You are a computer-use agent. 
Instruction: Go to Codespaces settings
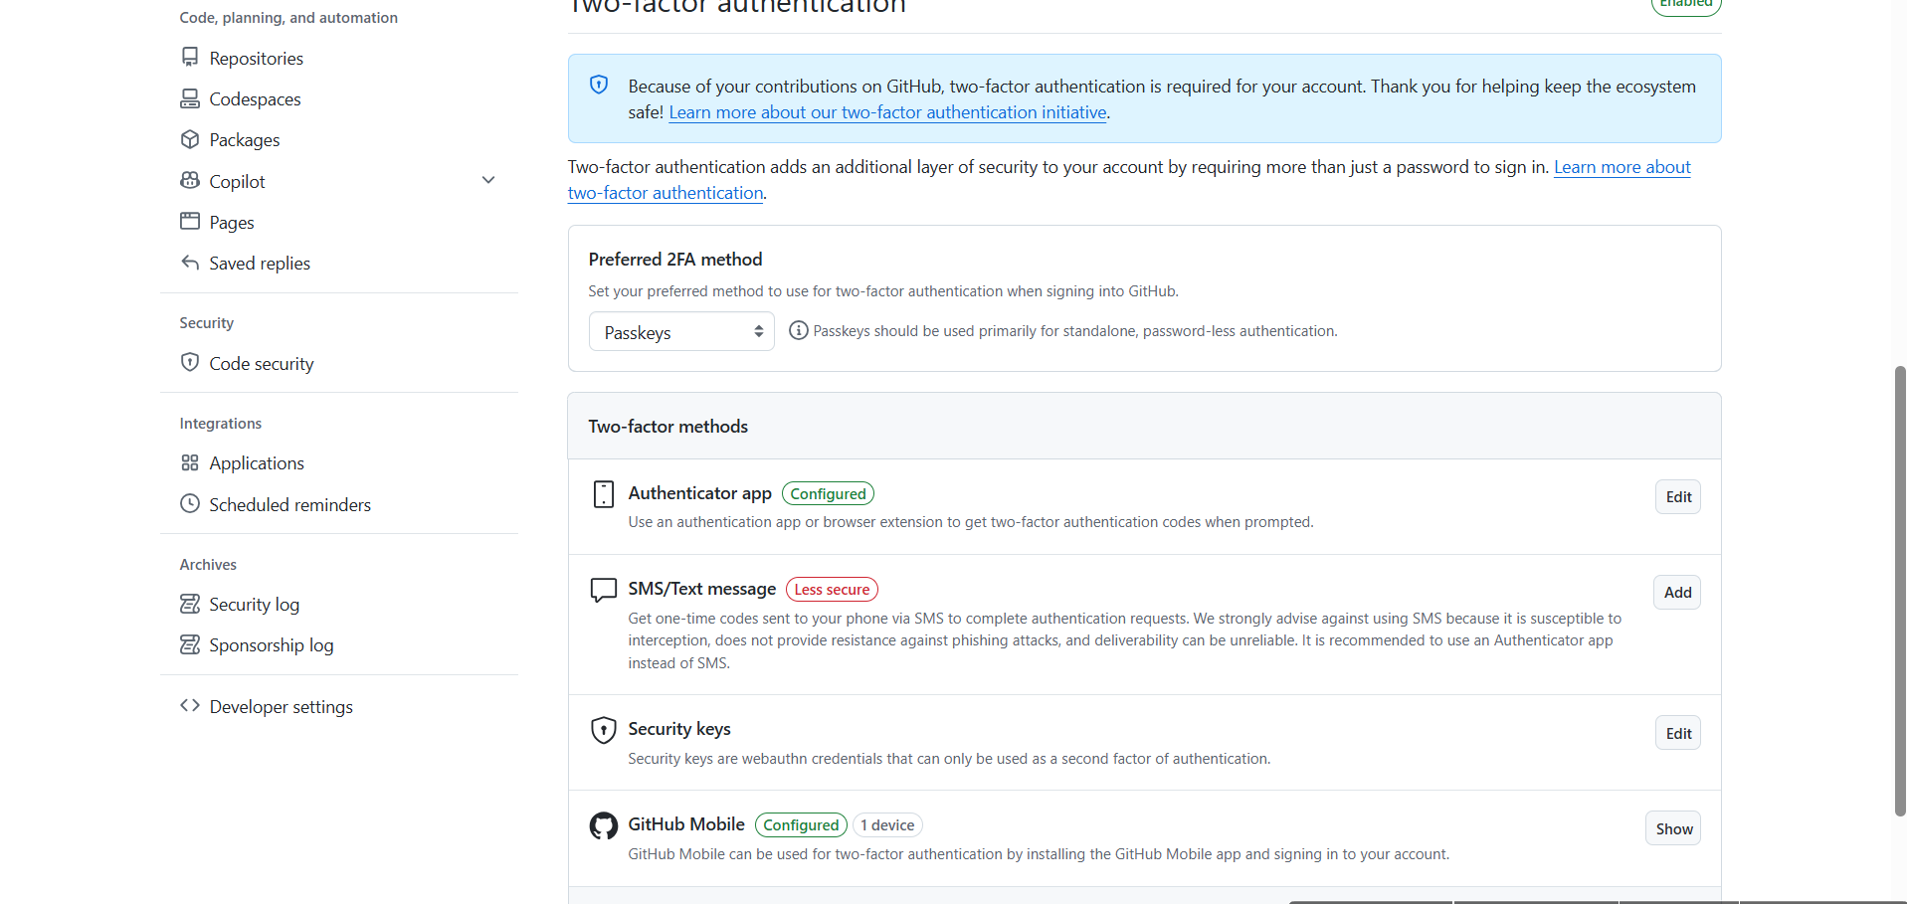(256, 98)
